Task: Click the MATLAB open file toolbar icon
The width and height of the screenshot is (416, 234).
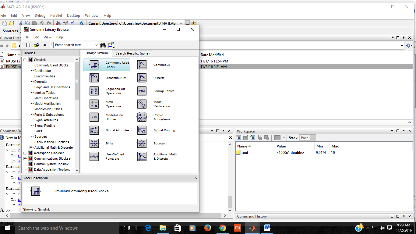Action: 12,23
